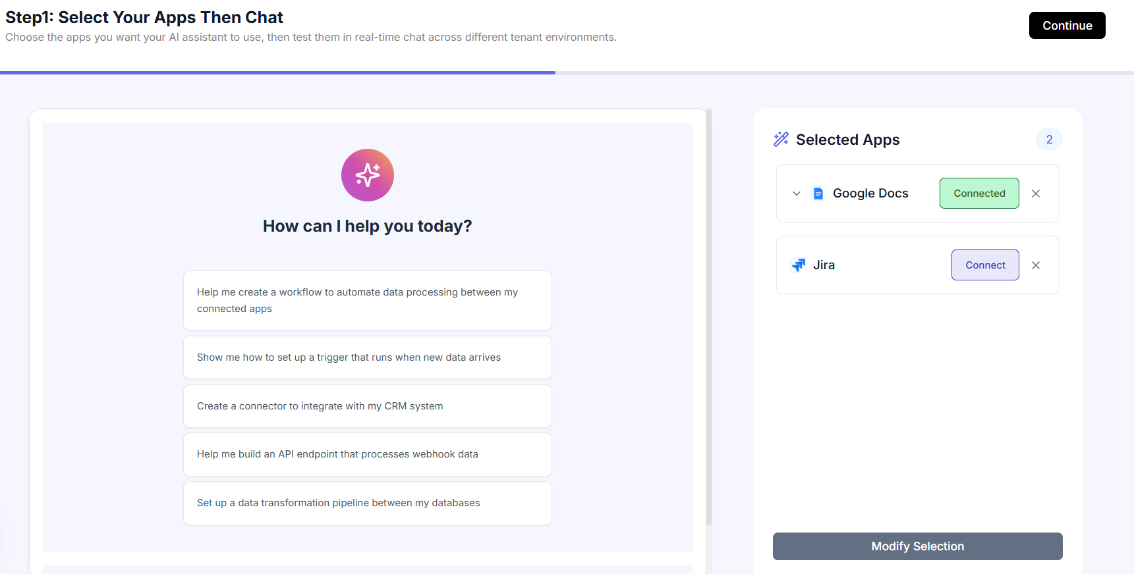Viewport: 1134px width, 574px height.
Task: Click the Continue button
Action: point(1067,26)
